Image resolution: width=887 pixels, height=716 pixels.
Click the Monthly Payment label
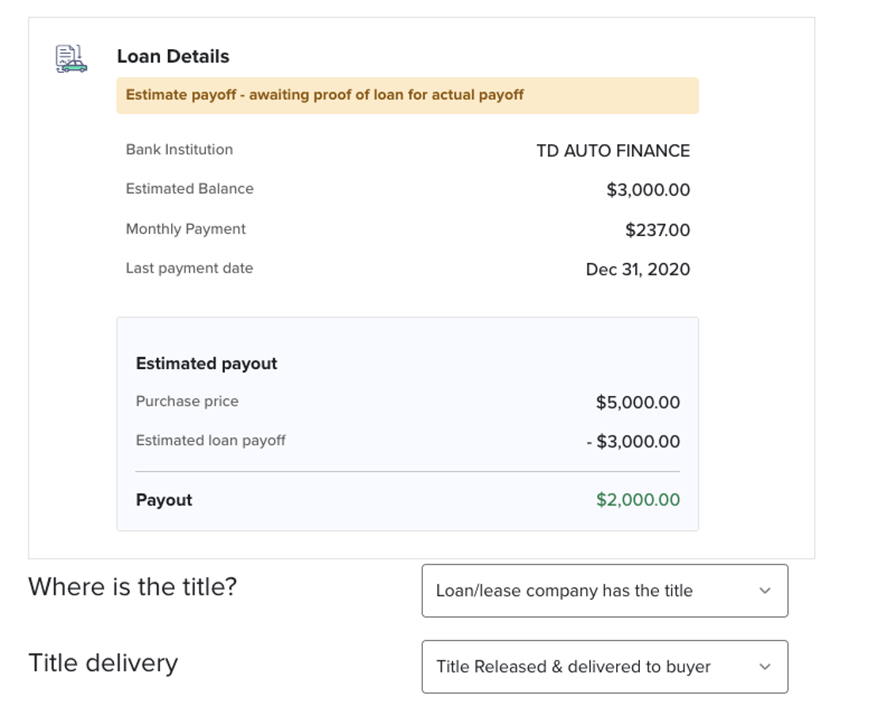185,229
